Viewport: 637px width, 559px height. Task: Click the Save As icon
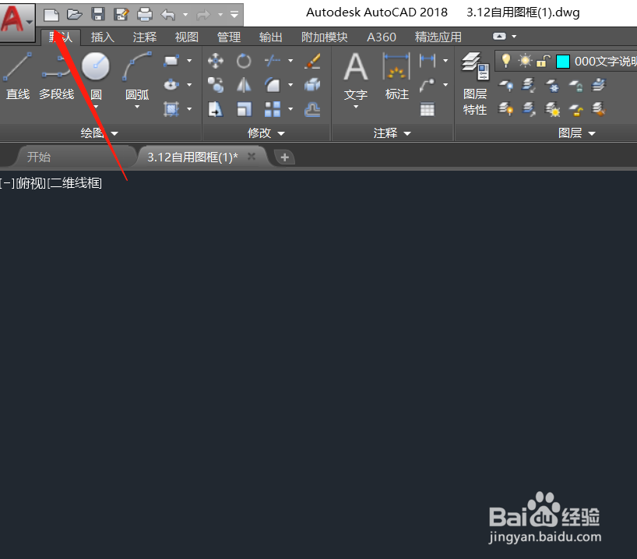[x=121, y=15]
